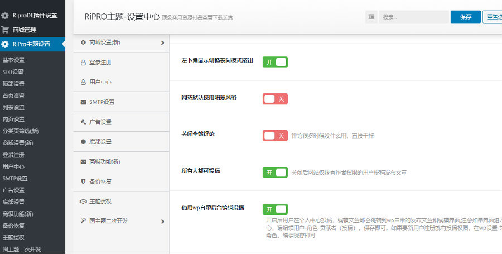Open 内页设置 in the left sidebar
Viewport: 502px width, 254px height.
click(x=13, y=119)
